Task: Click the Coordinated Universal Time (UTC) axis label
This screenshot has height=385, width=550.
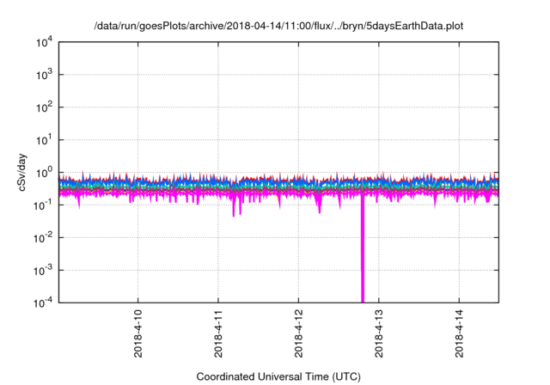Action: (x=278, y=376)
